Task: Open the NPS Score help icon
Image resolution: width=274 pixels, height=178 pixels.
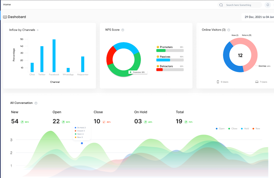Action: [123, 30]
